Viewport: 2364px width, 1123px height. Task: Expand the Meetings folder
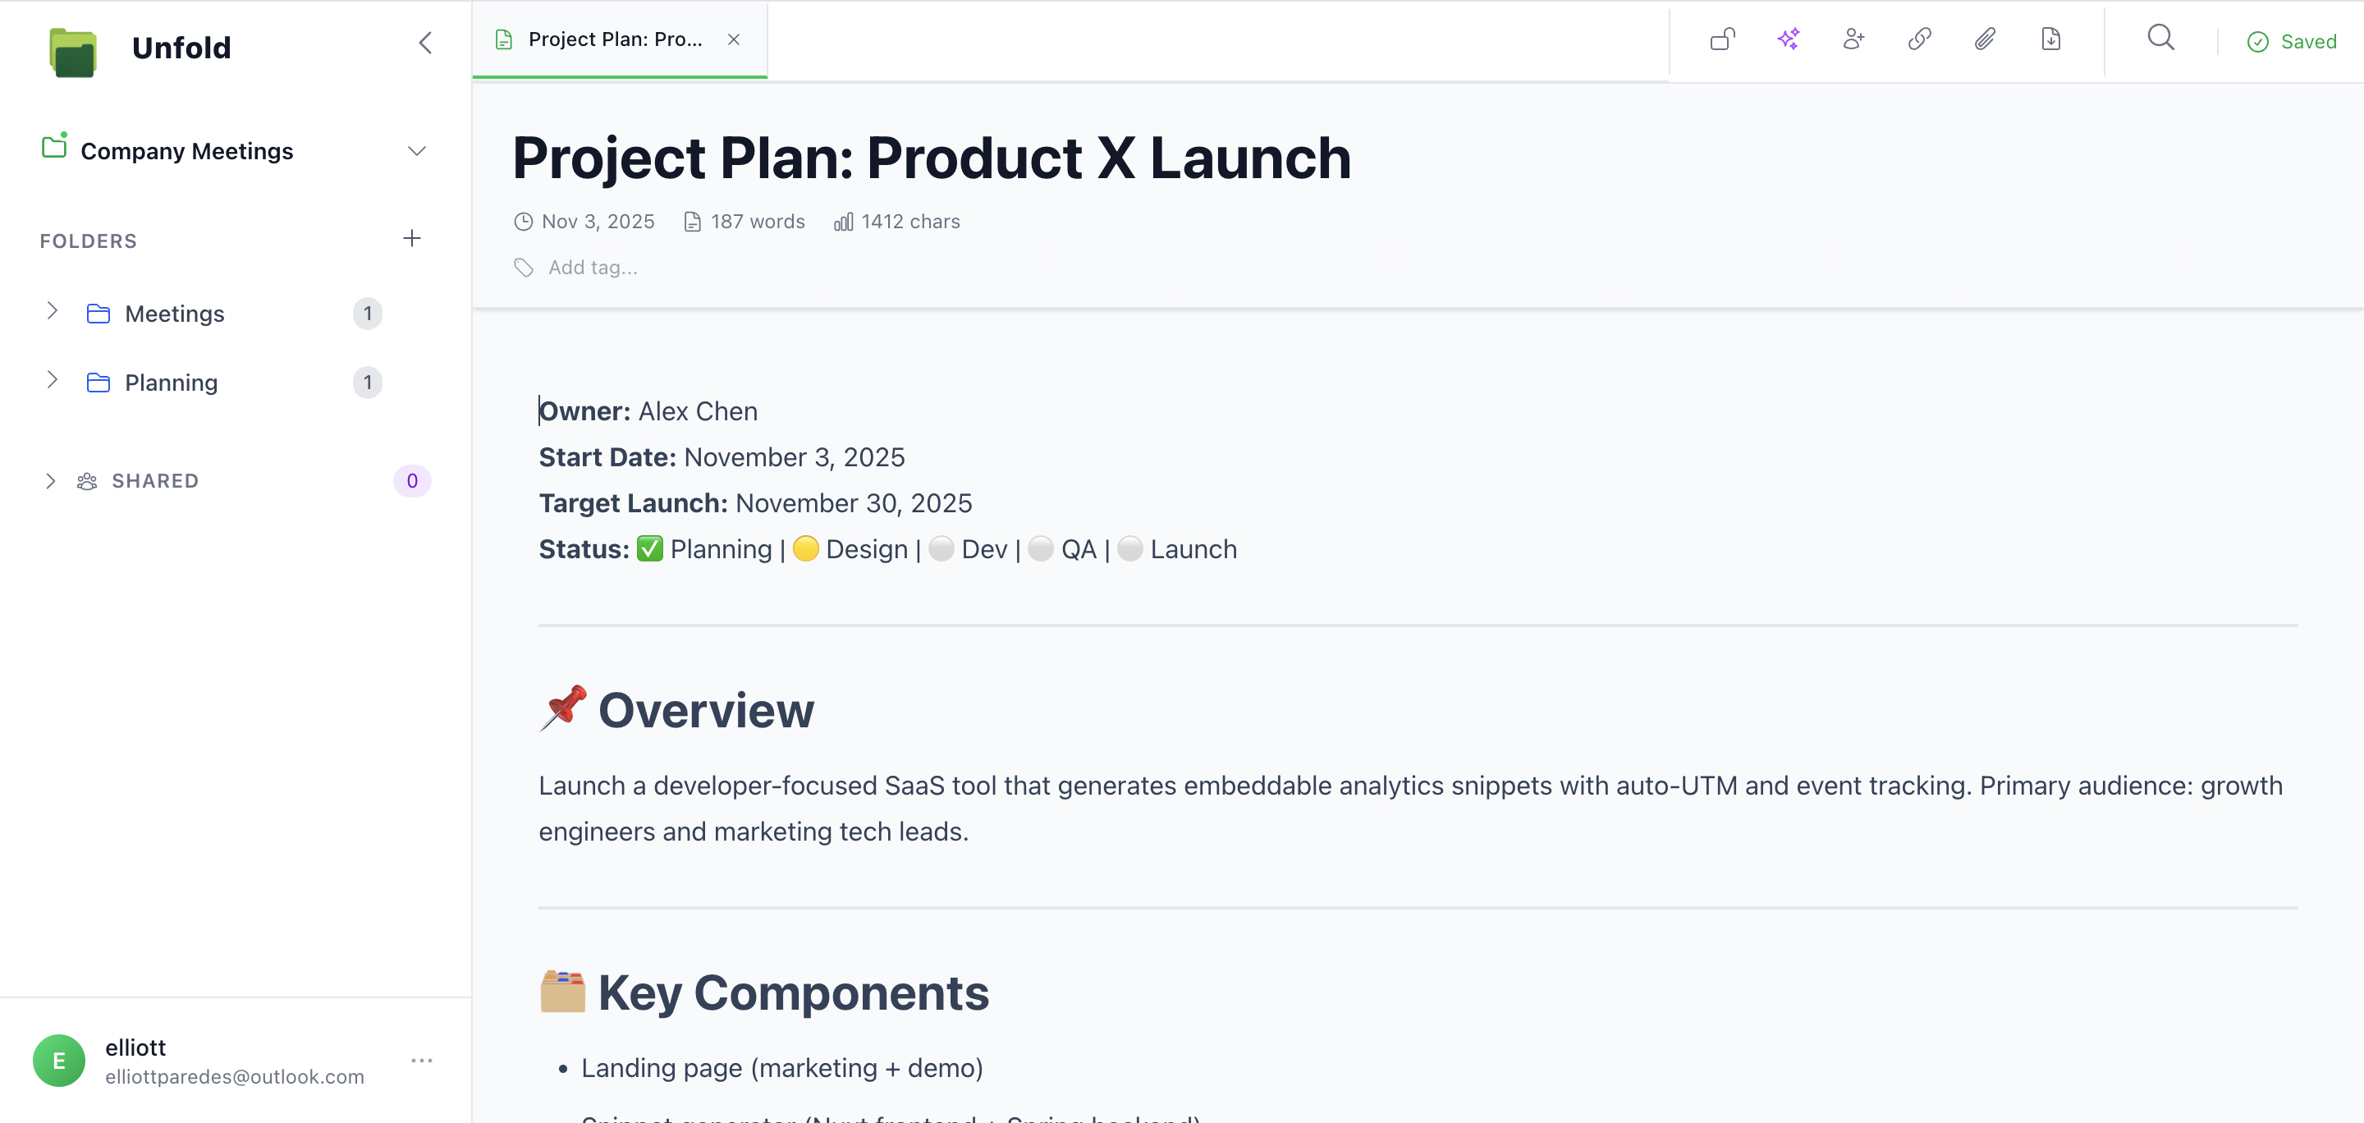[x=53, y=312]
